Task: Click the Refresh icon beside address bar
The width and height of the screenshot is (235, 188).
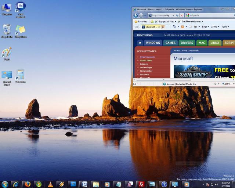Action: pos(177,15)
